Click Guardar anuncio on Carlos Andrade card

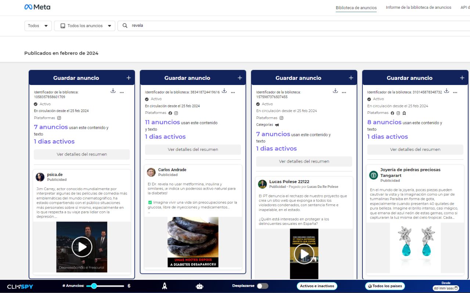(x=187, y=78)
